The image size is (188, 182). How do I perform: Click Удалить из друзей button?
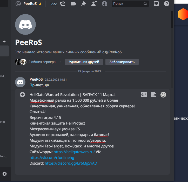(84, 62)
